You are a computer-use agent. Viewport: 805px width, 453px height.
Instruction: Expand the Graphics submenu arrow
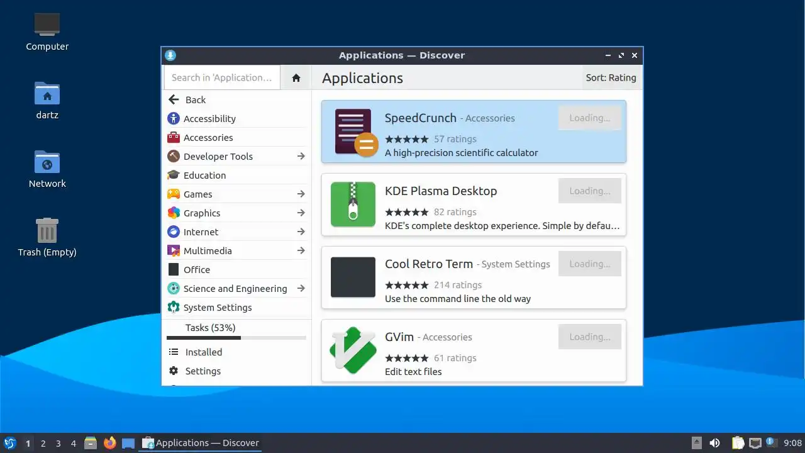coord(301,213)
